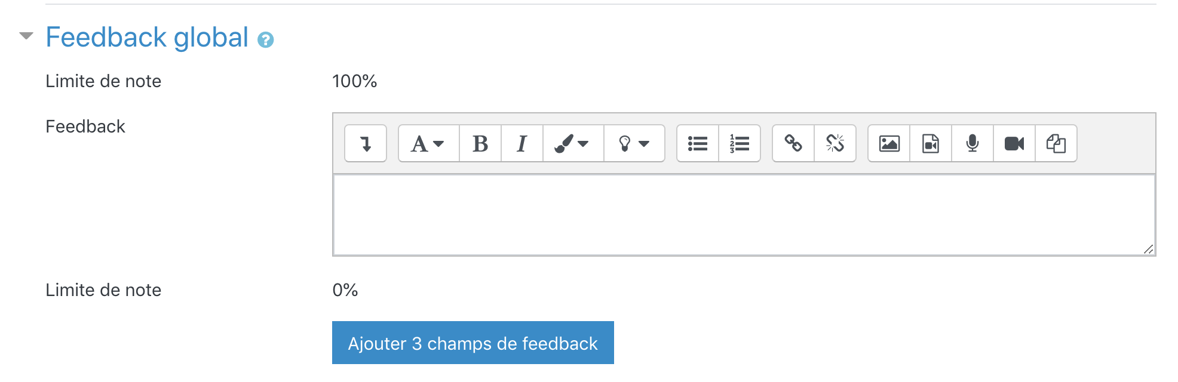Record audio with the microphone icon
1178x382 pixels.
(973, 143)
